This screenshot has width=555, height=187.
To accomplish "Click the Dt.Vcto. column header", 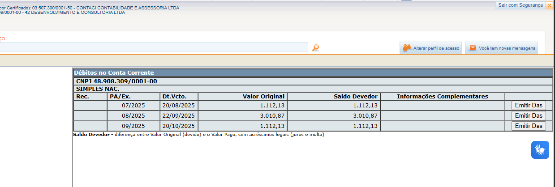I will click(x=174, y=96).
